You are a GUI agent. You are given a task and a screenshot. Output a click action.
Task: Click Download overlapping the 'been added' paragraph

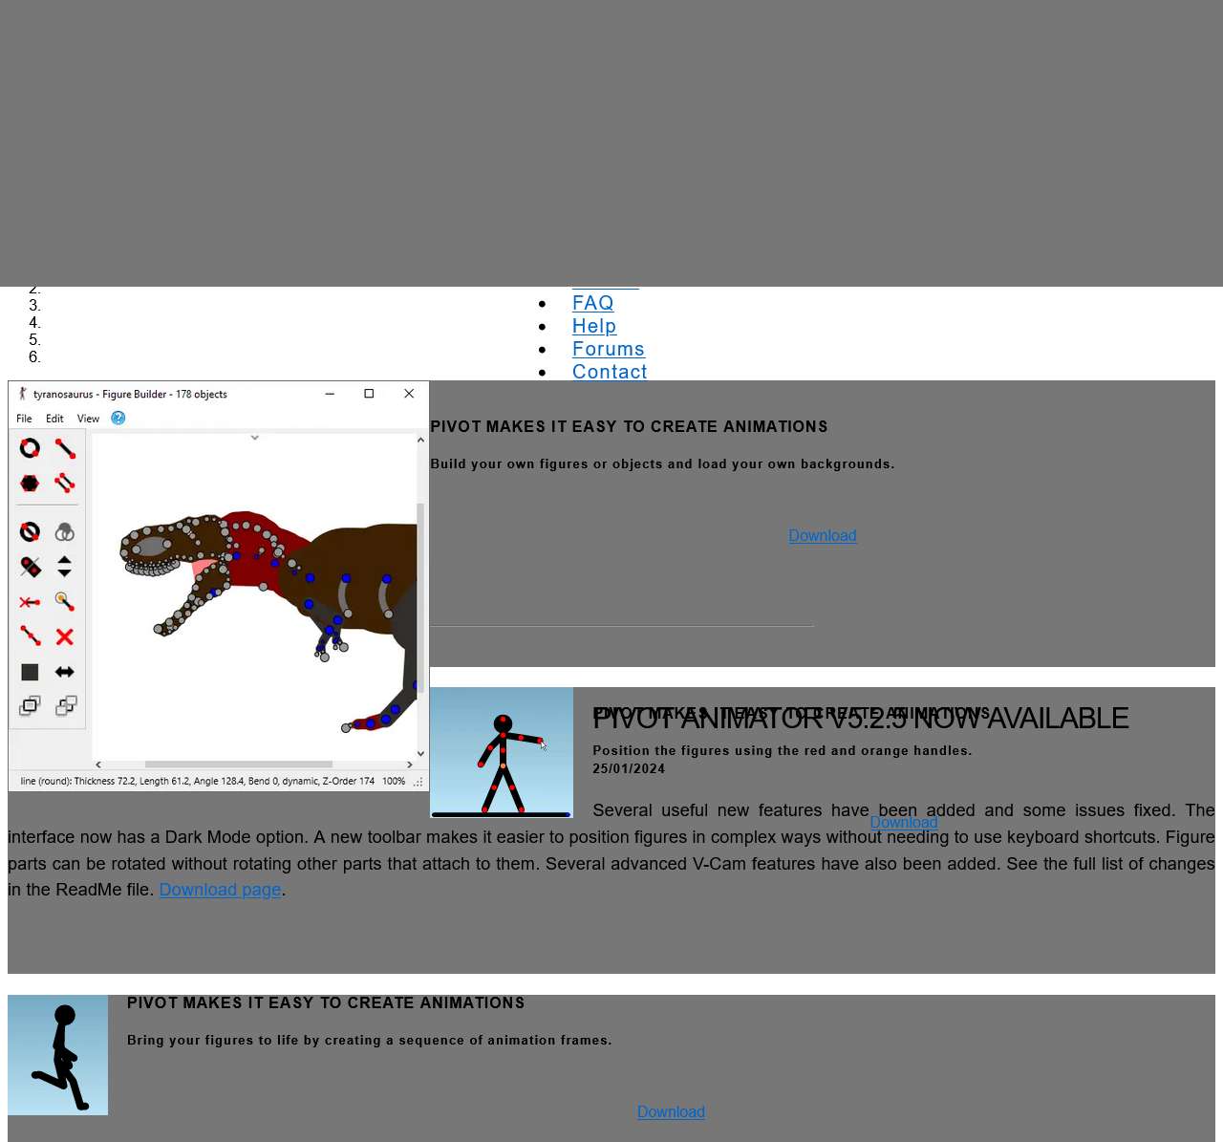coord(904,823)
